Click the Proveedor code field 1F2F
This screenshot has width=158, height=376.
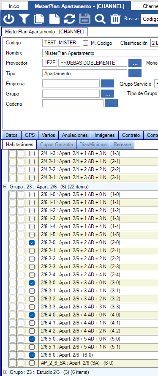(49, 63)
